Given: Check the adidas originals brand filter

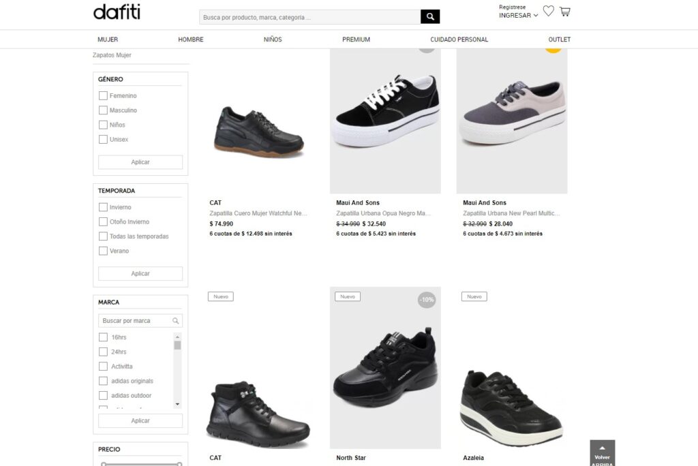Looking at the screenshot, I should click(x=103, y=381).
